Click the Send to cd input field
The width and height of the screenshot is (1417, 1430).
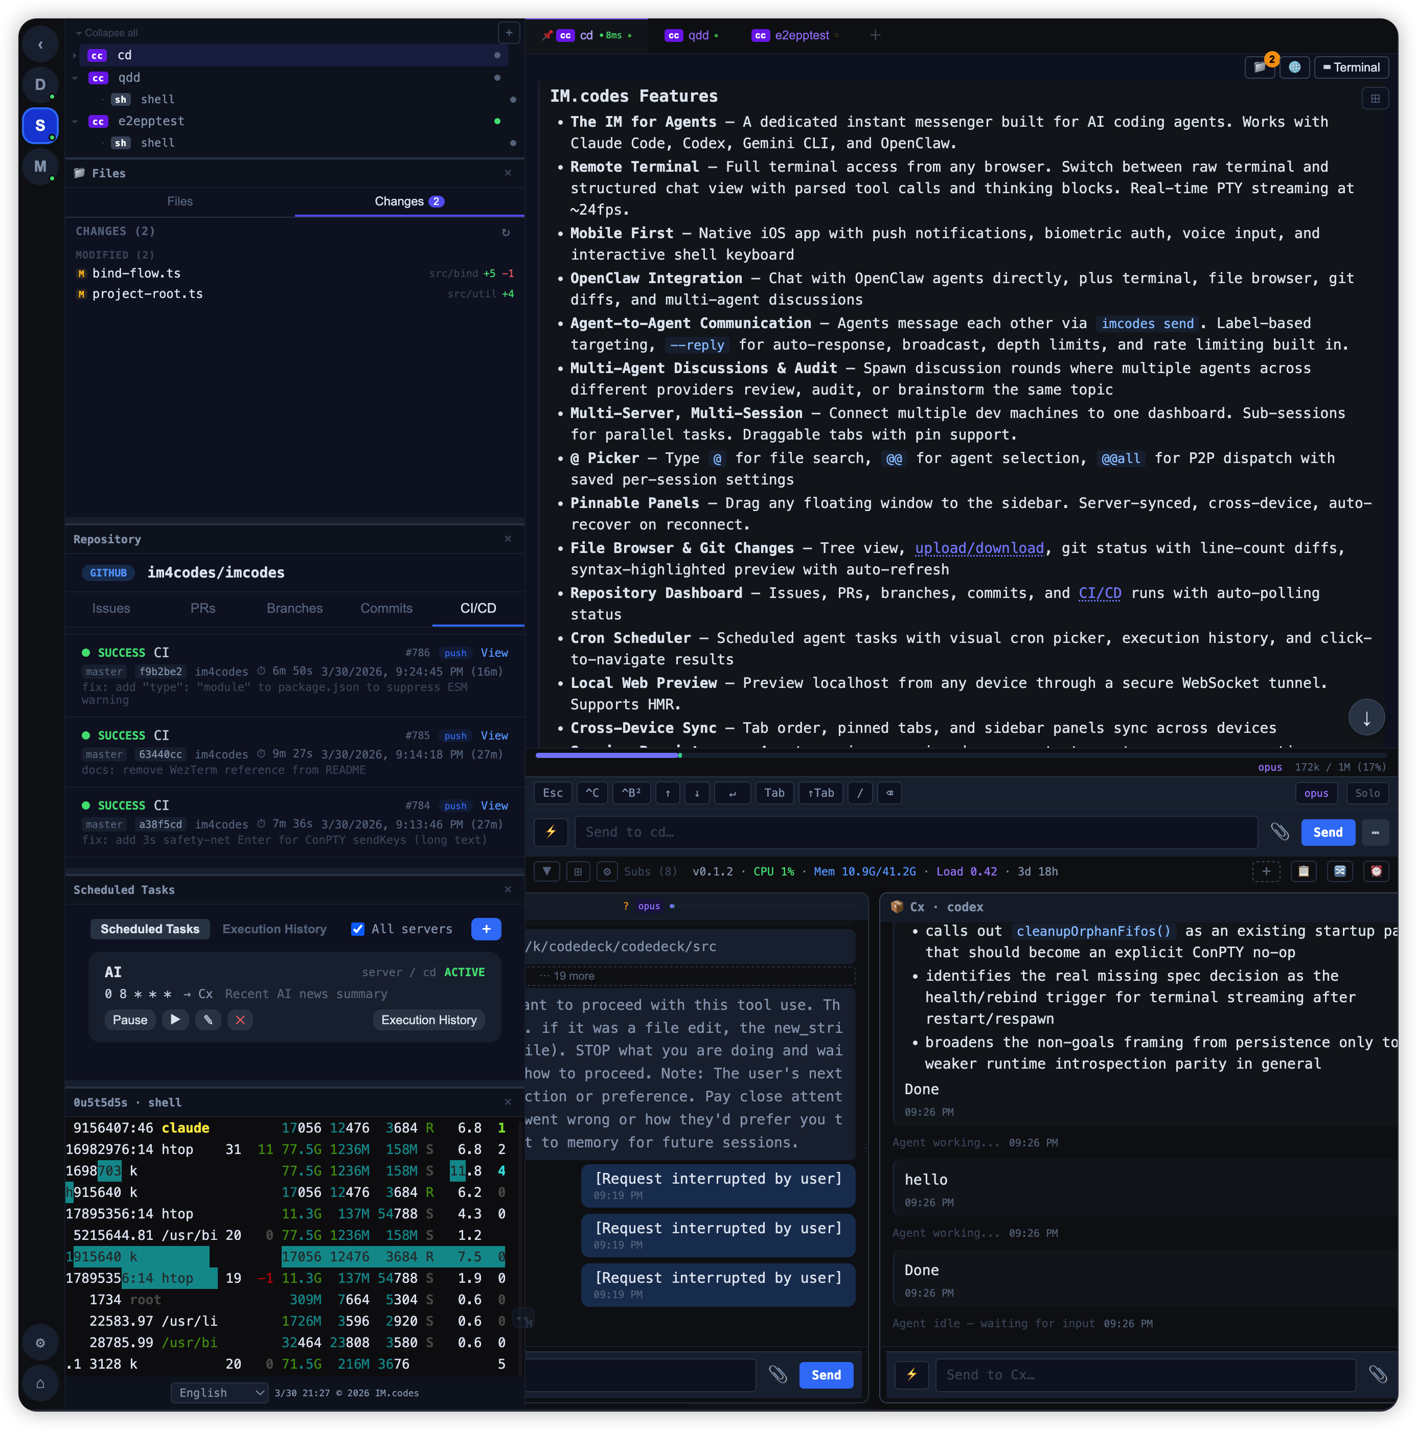pyautogui.click(x=916, y=832)
